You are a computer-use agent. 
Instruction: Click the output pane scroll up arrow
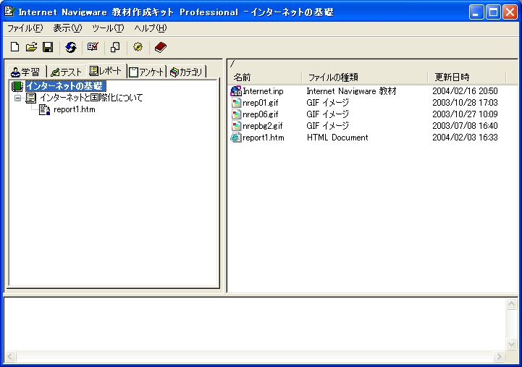[511, 303]
